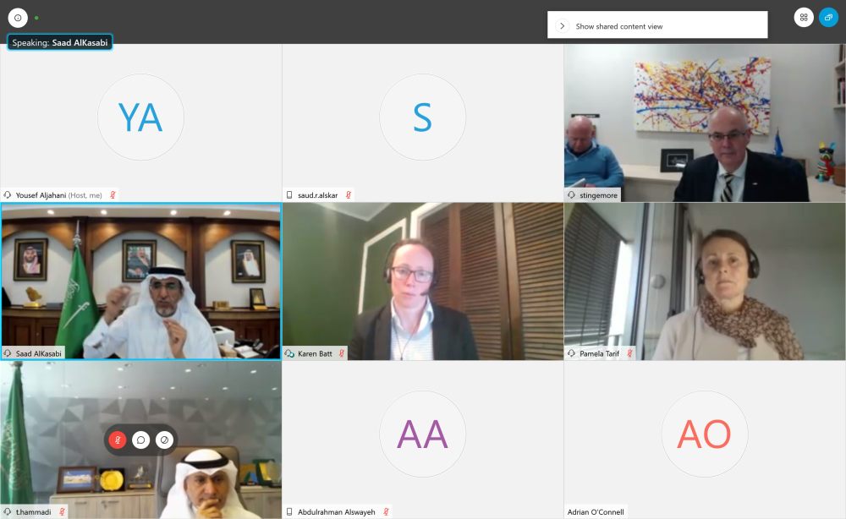Click the blue floating panel view icon

coord(828,18)
